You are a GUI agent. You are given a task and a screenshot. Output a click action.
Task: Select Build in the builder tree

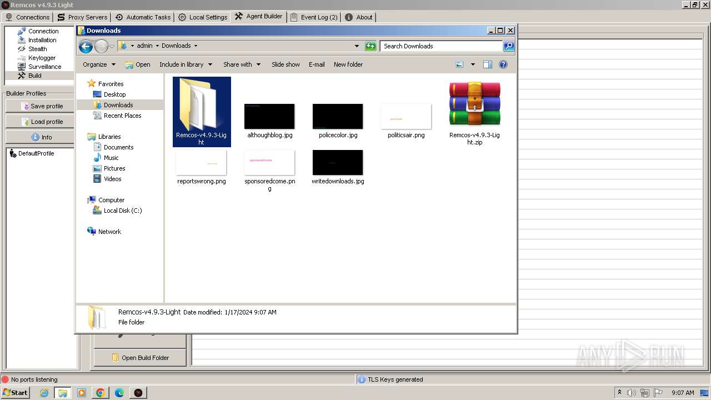click(x=35, y=76)
